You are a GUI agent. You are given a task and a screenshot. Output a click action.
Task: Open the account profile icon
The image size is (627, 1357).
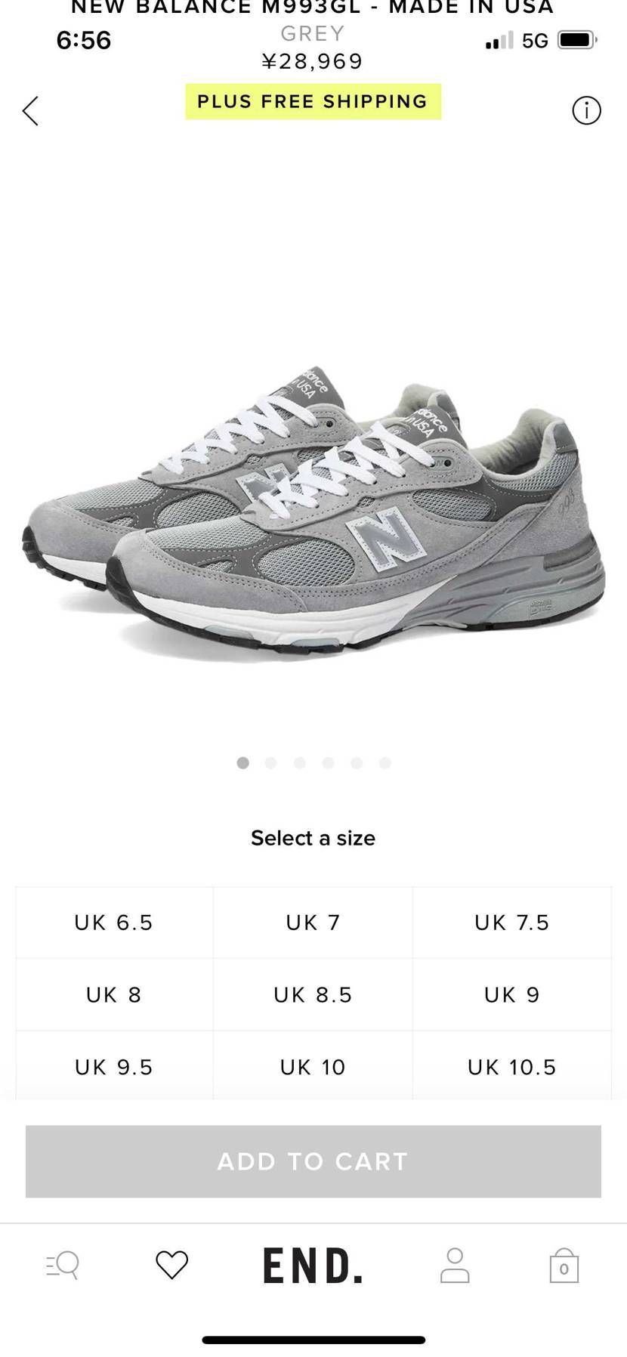point(455,1265)
